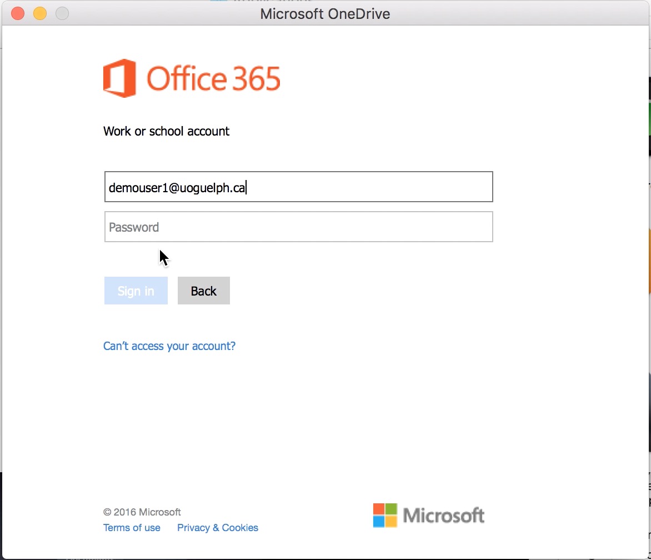Viewport: 651px width, 560px height.
Task: Focus the Password field
Action: click(298, 227)
